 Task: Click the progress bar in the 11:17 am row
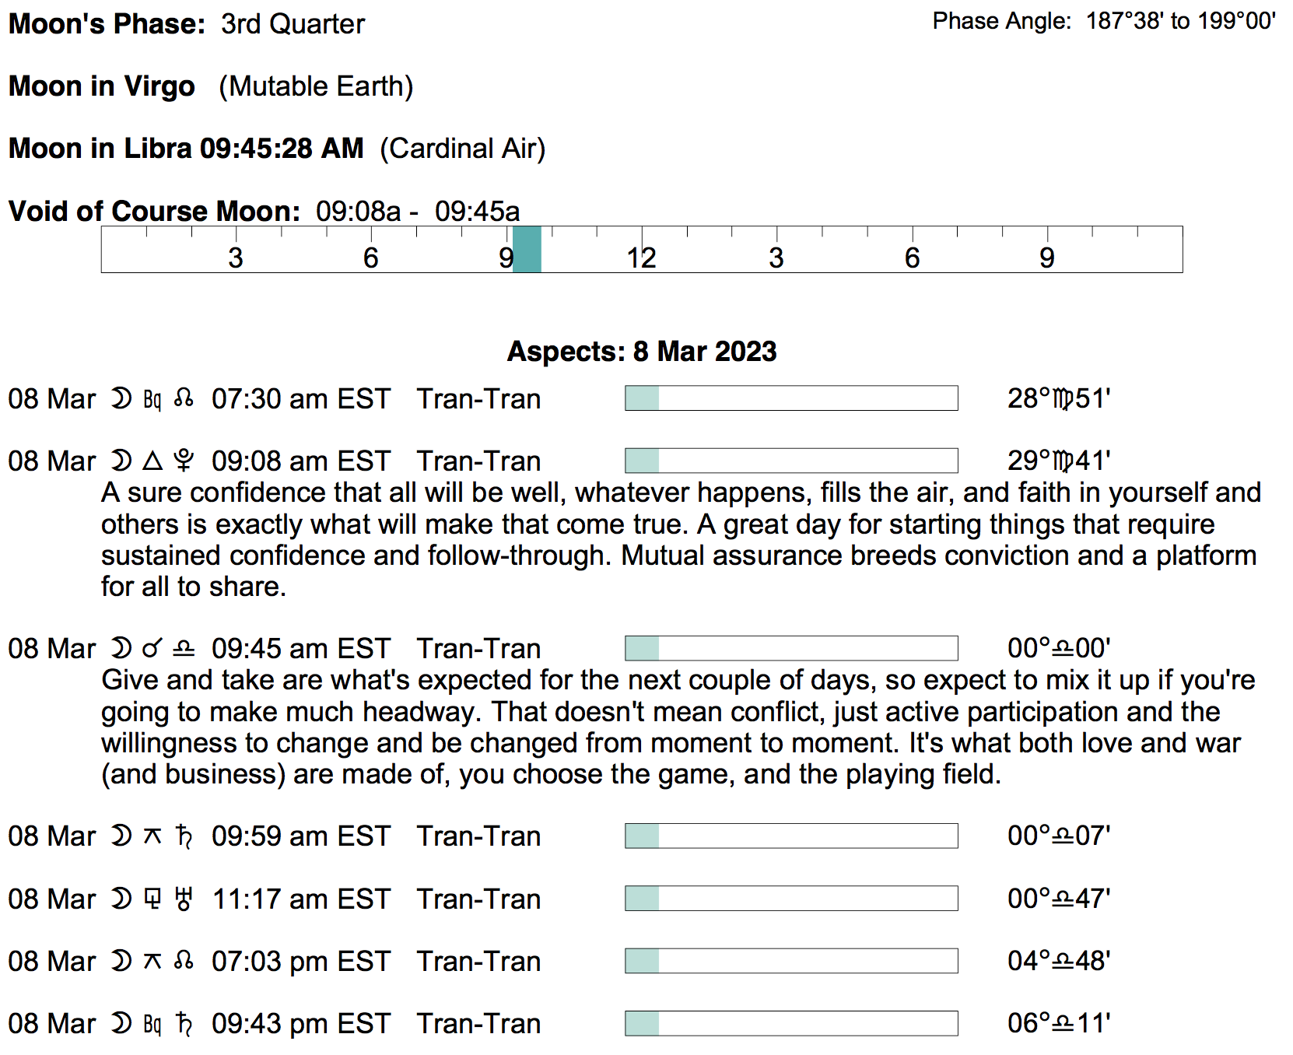point(791,899)
